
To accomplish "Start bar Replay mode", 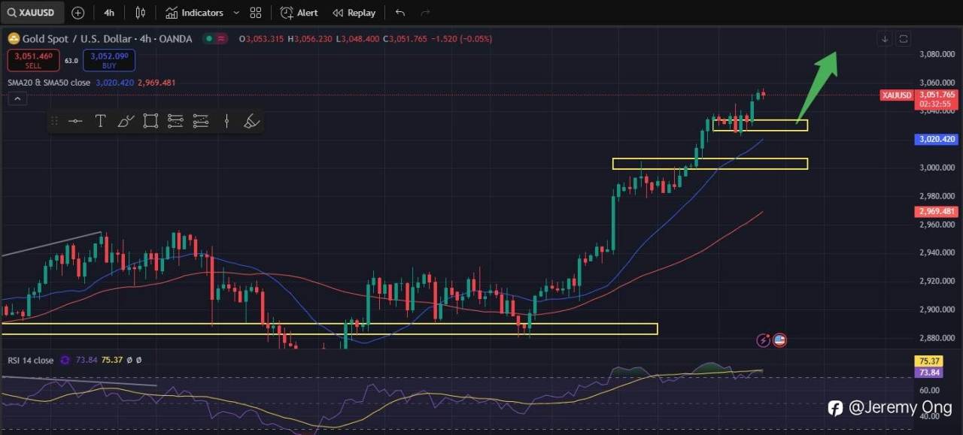I will (x=354, y=13).
